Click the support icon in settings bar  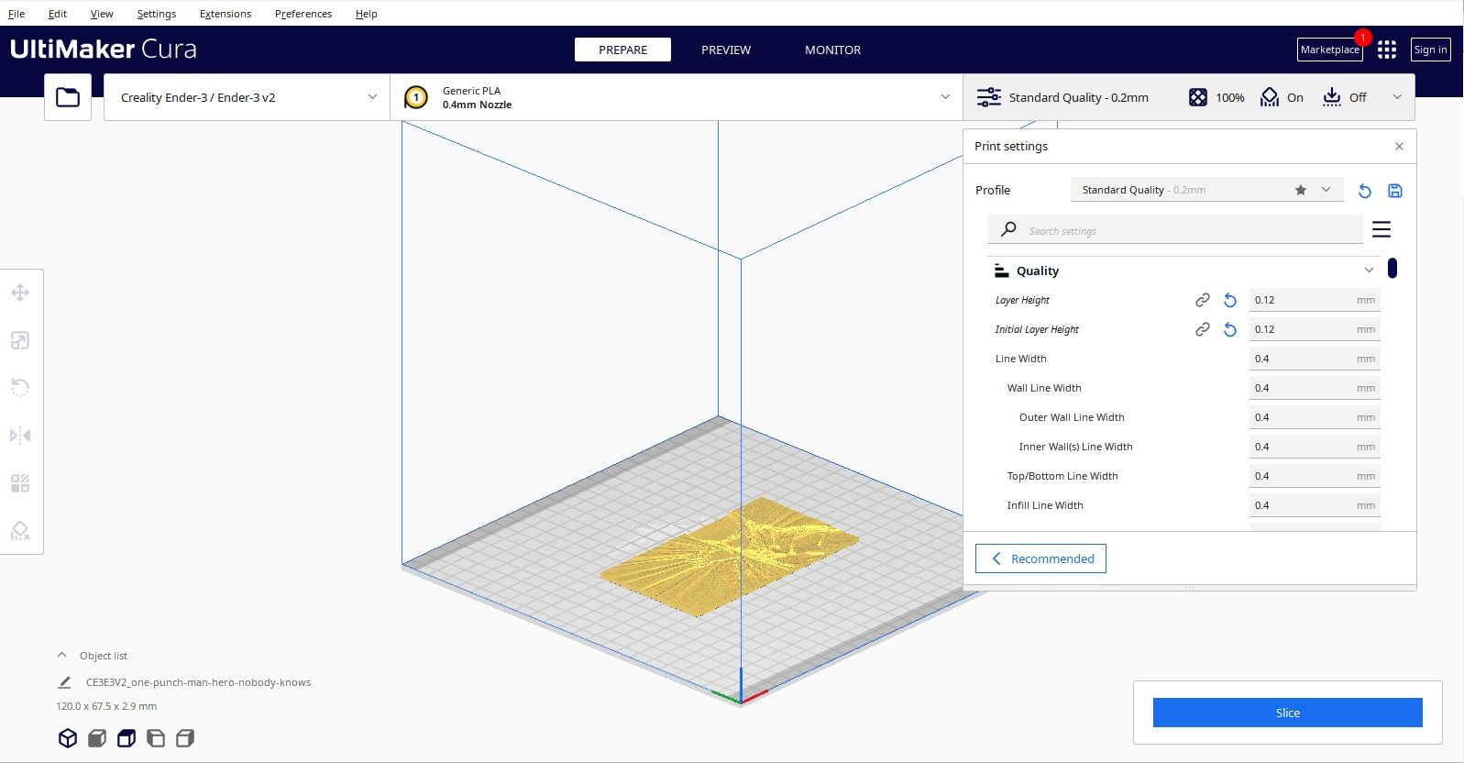[1270, 97]
